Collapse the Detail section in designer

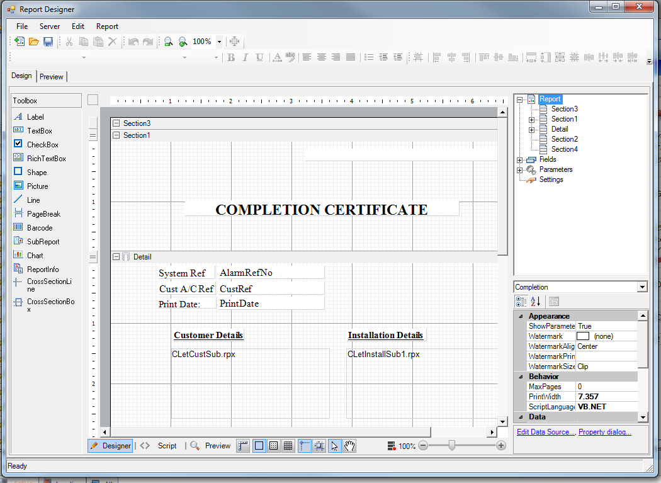116,257
